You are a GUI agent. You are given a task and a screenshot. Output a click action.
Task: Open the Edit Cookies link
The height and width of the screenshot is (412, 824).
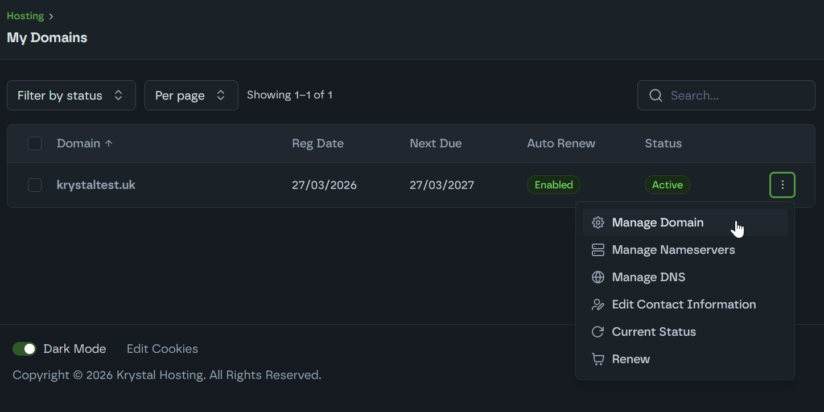(x=162, y=349)
